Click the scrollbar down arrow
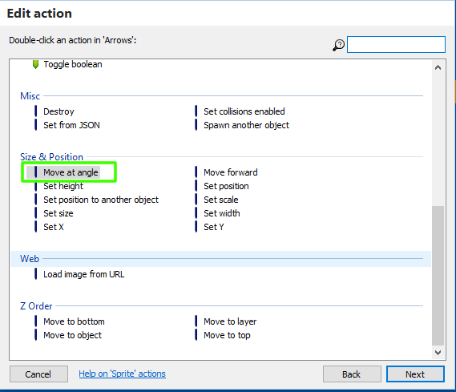 [x=438, y=353]
